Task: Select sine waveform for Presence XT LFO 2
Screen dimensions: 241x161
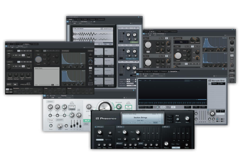Action: [18, 62]
